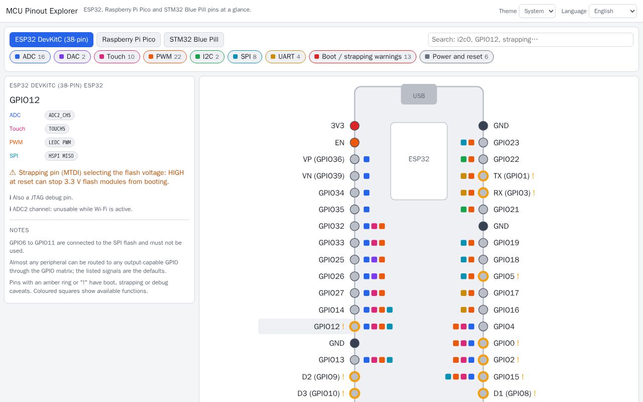Toggle the ADC filter chip

30,57
